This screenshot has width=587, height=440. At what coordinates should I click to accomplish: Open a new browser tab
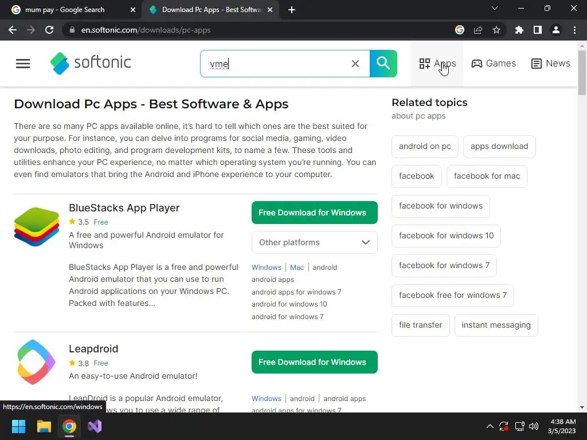(x=292, y=10)
